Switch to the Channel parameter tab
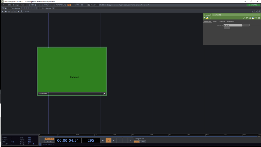The image size is (261, 147). [222, 22]
